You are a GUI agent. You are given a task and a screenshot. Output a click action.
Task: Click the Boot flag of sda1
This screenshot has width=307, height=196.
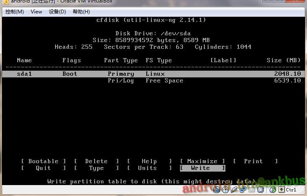[70, 74]
